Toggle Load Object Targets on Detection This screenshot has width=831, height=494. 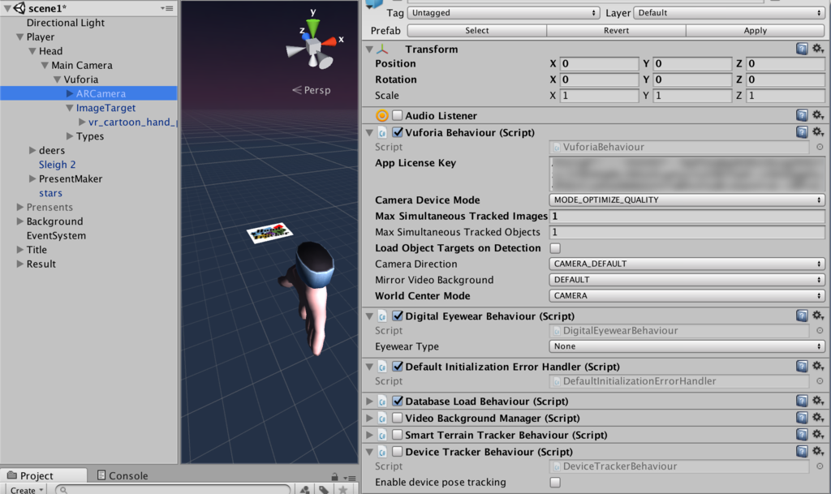tap(555, 247)
